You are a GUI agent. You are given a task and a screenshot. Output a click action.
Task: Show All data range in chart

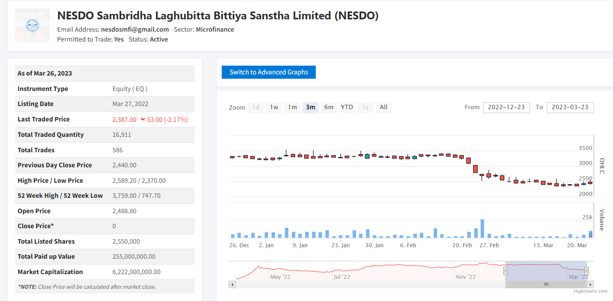[x=383, y=107]
